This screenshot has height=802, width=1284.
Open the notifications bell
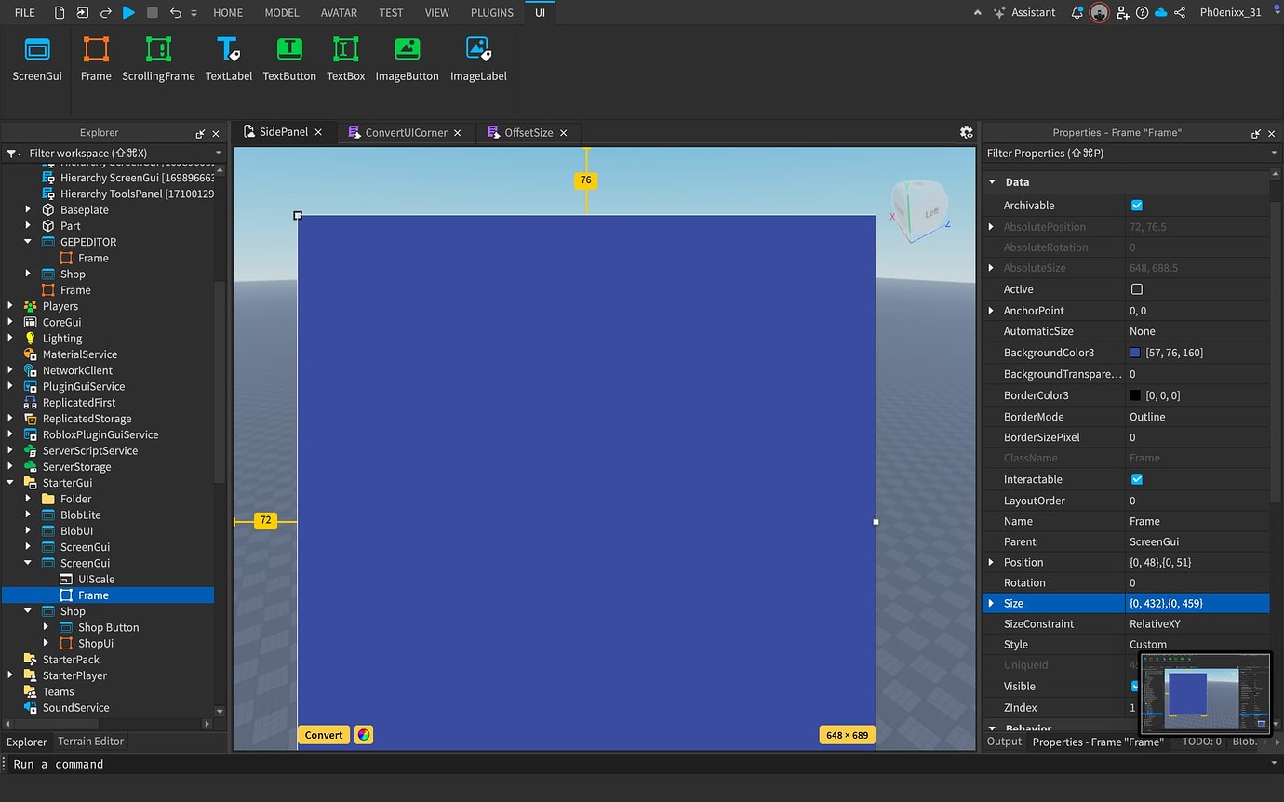pyautogui.click(x=1077, y=12)
